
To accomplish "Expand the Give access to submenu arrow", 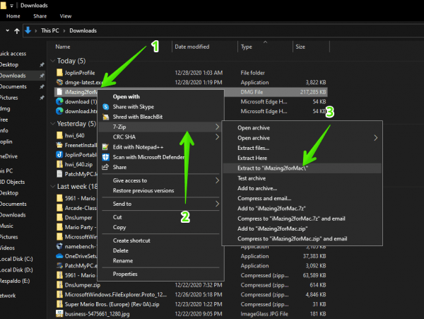I will tap(217, 180).
